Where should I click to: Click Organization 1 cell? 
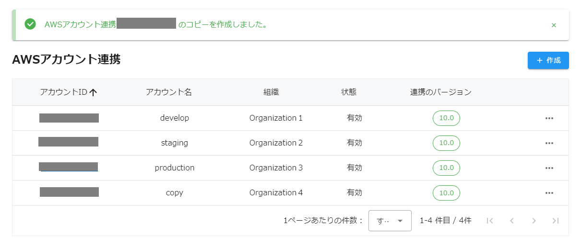pos(276,118)
